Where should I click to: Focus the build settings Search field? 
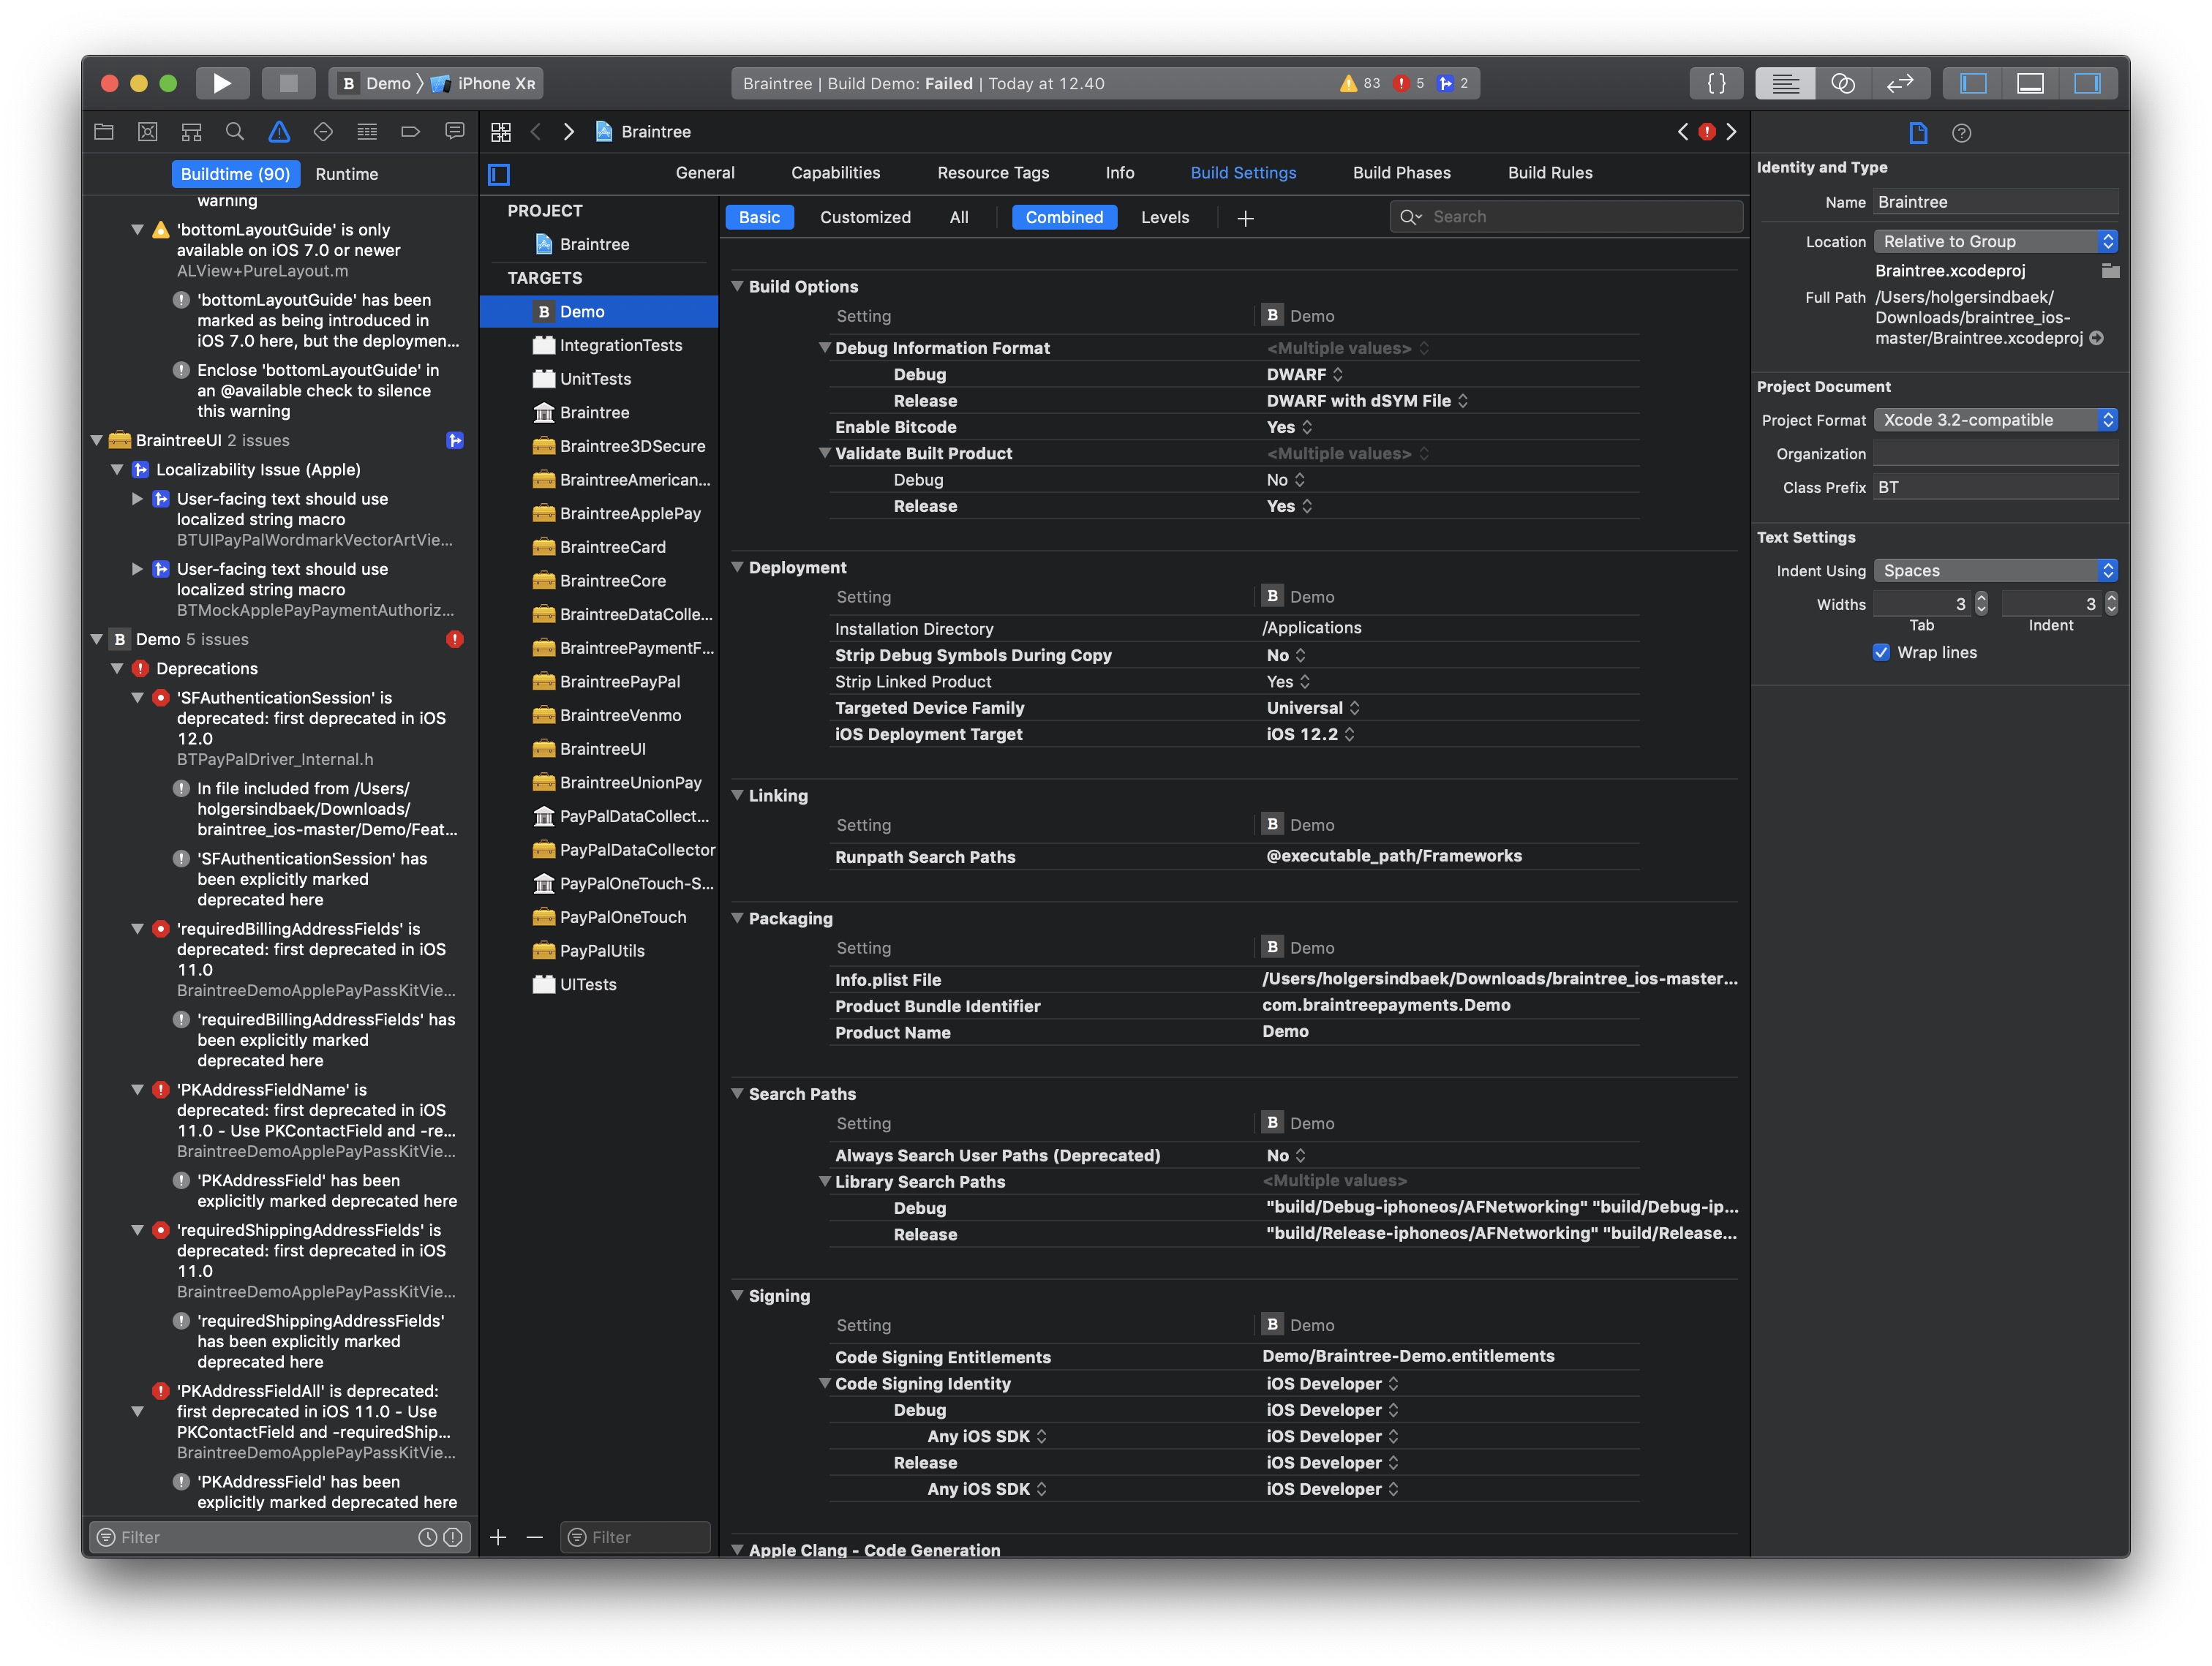coord(1566,217)
